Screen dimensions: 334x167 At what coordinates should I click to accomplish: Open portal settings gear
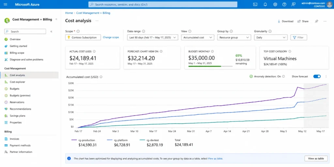point(275,5)
